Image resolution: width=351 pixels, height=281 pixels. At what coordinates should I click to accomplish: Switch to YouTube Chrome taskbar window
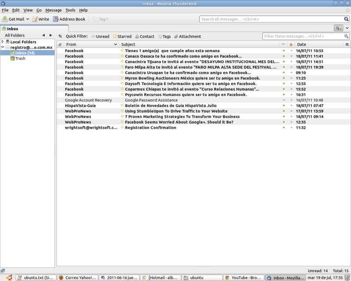coord(244,277)
